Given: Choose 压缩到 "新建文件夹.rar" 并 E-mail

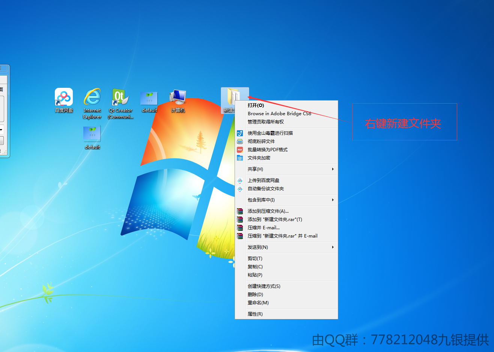Looking at the screenshot, I should pos(286,236).
